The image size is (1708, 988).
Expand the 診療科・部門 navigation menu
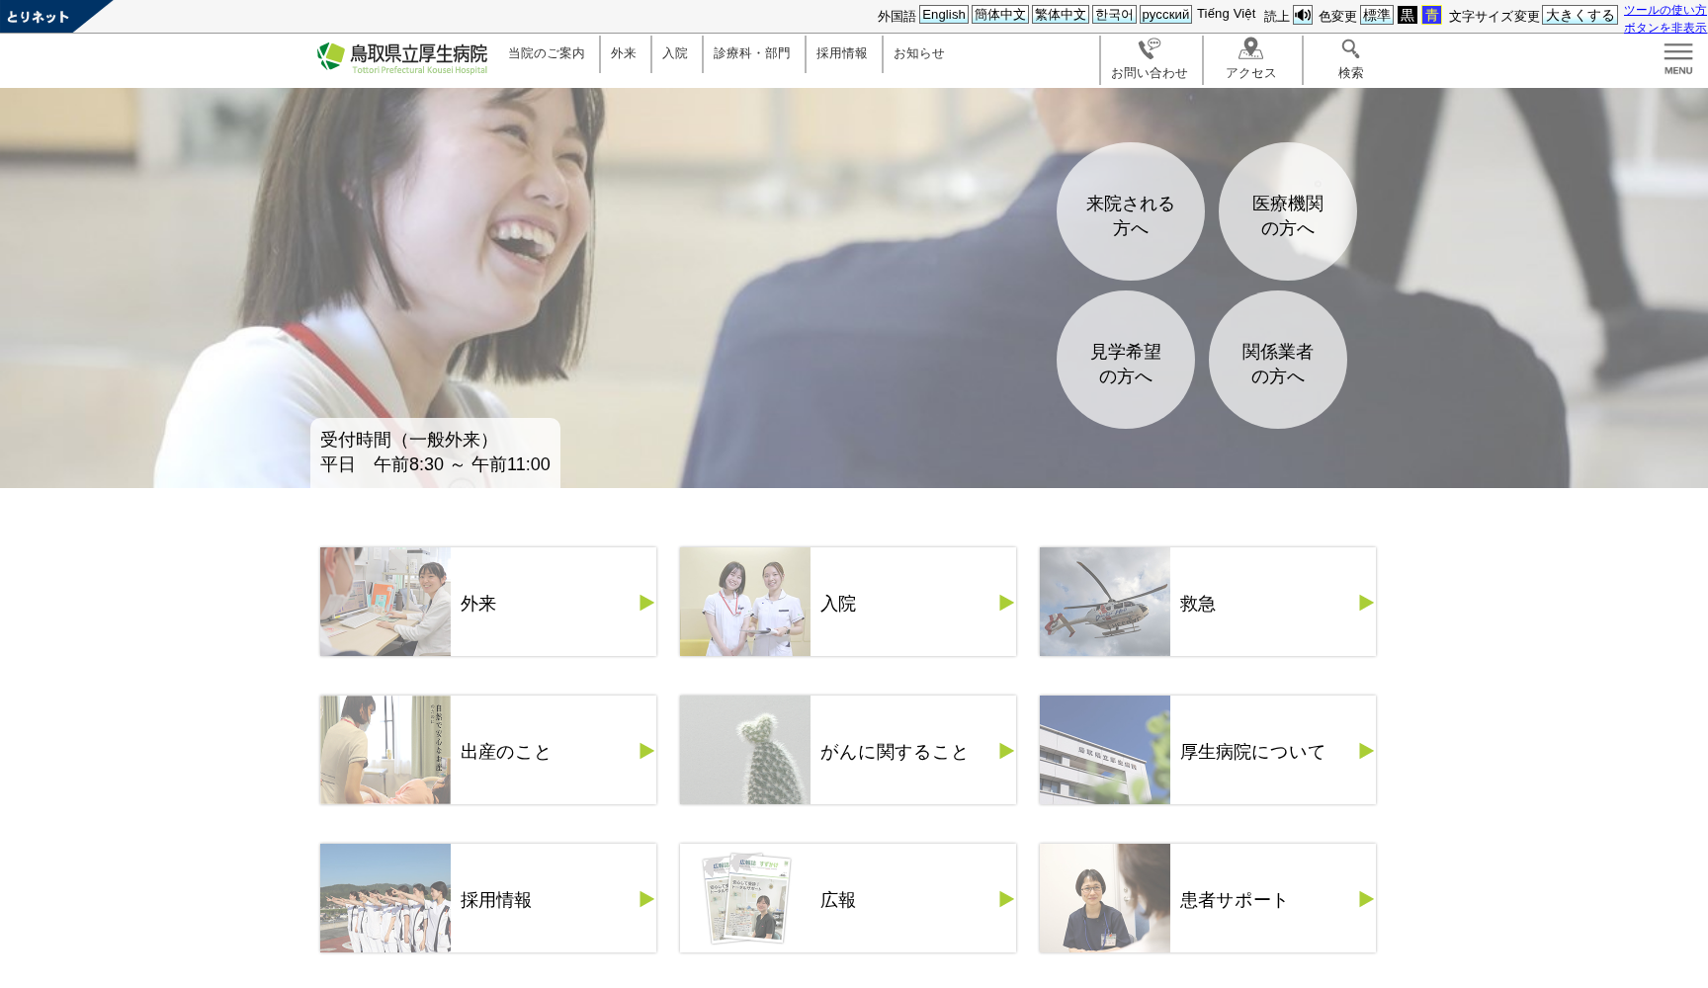tap(752, 53)
